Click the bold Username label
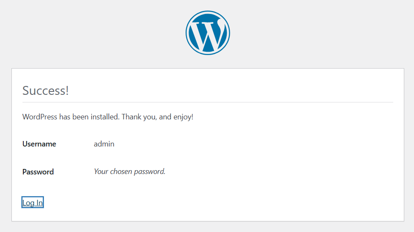The height and width of the screenshot is (232, 414). click(39, 144)
